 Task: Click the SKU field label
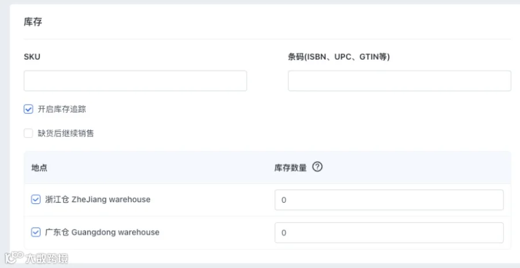32,57
